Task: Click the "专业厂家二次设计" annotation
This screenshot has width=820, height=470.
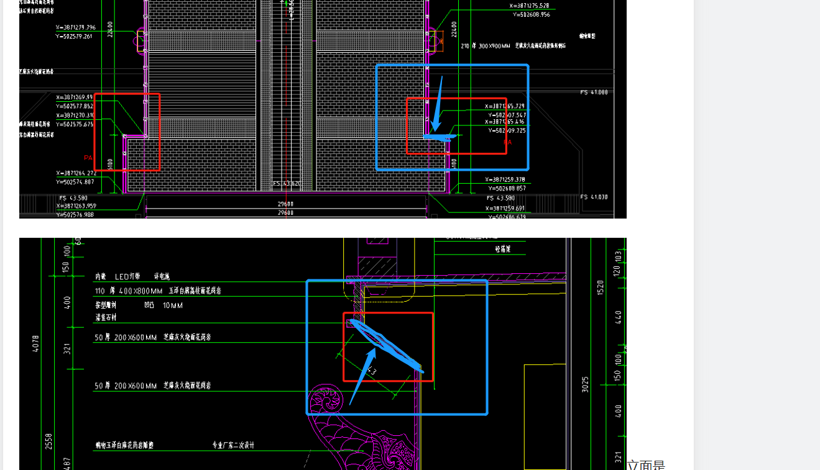Action: point(233,445)
